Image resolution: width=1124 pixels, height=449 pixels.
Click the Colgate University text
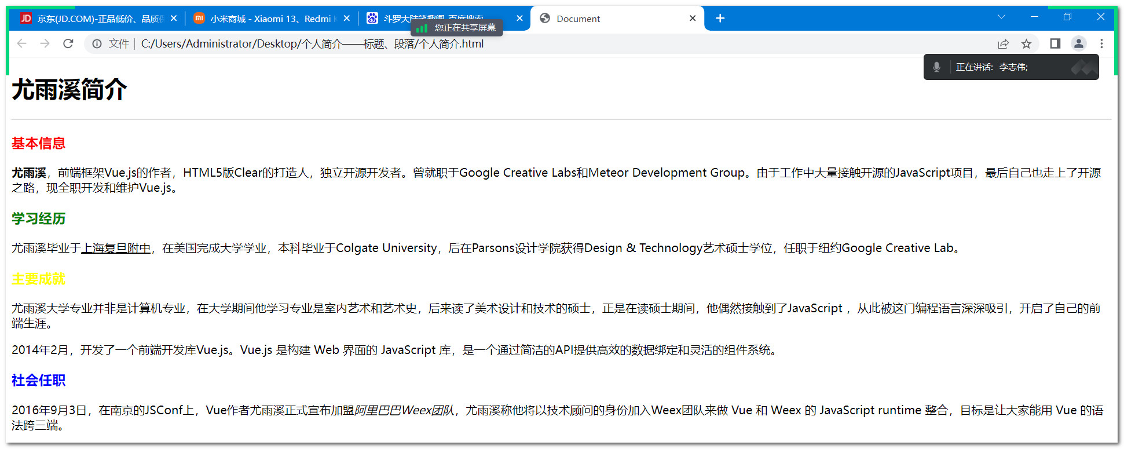386,248
